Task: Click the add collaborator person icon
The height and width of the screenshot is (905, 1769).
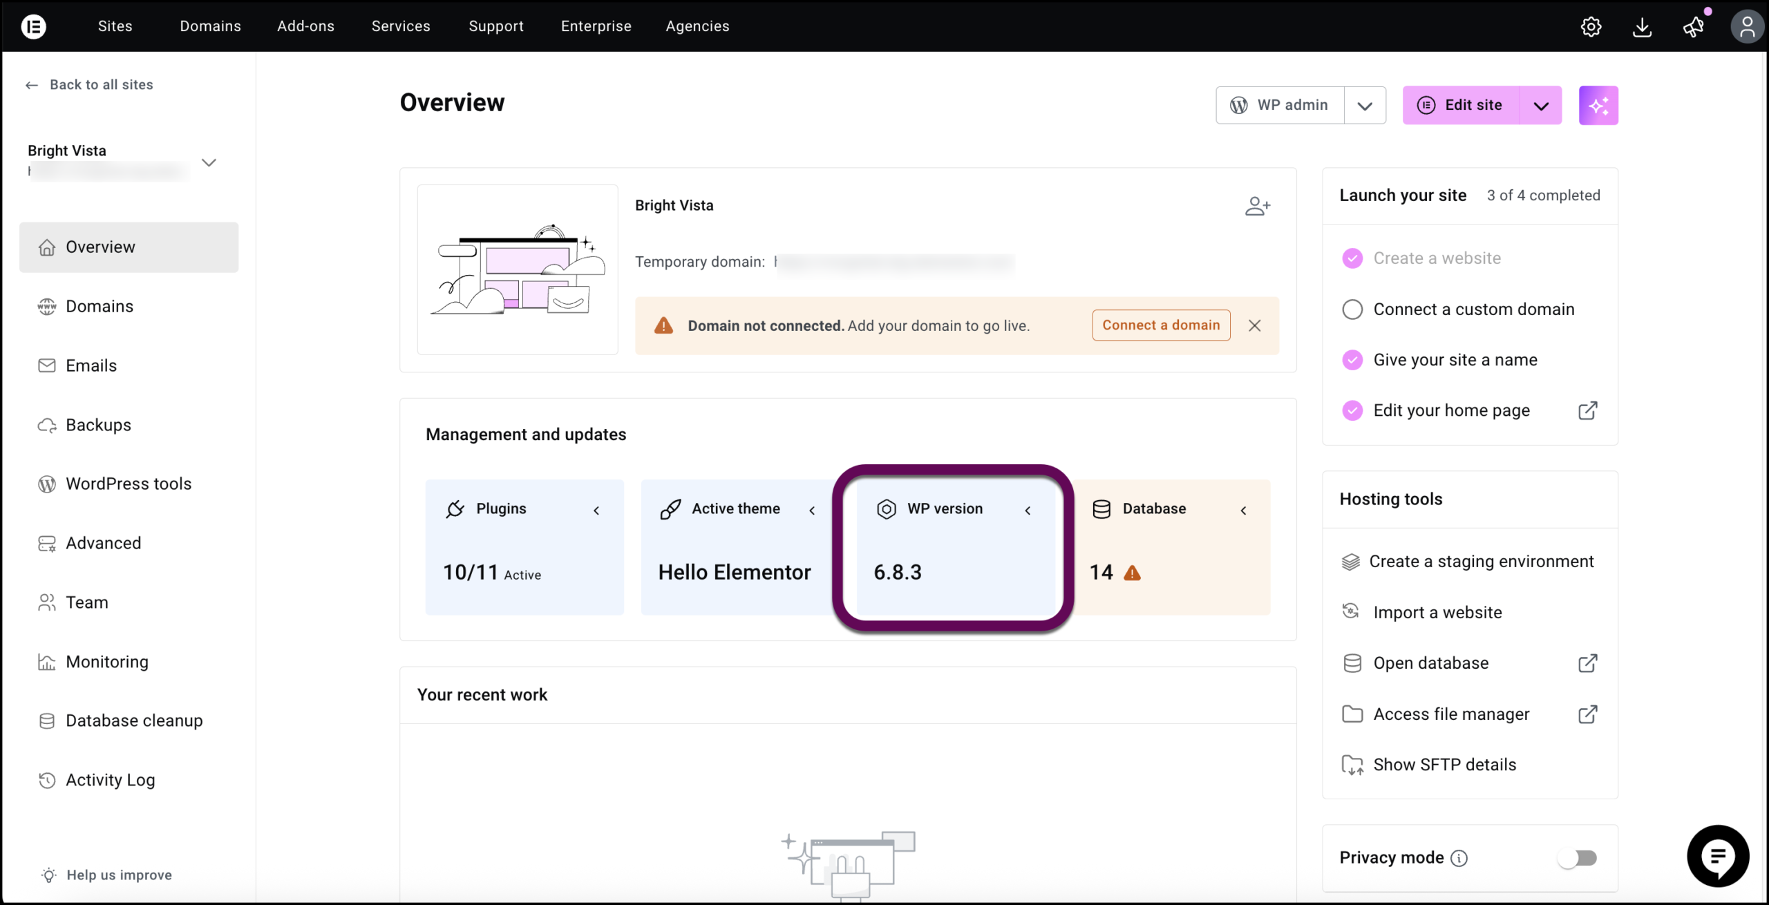Action: click(1257, 206)
